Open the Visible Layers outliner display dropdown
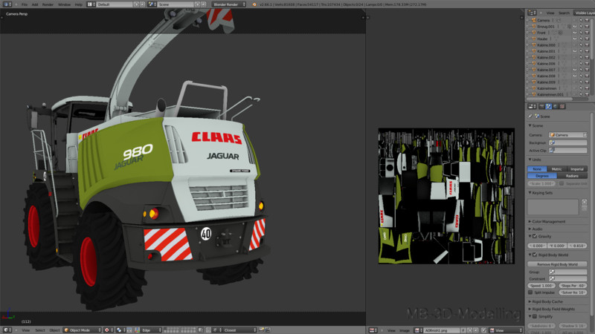Image resolution: width=595 pixels, height=334 pixels. (x=585, y=13)
